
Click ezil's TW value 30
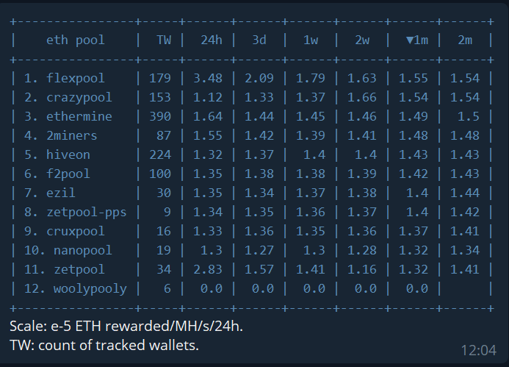click(x=164, y=193)
